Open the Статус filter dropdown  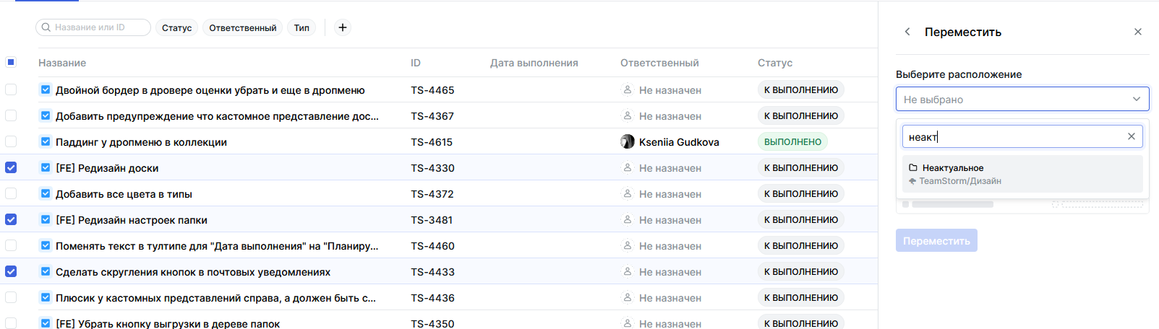click(x=176, y=27)
